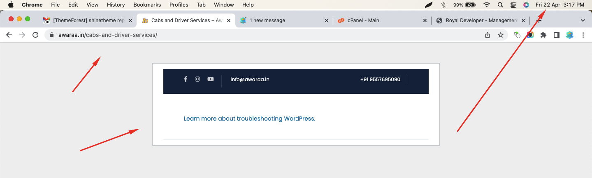Image resolution: width=592 pixels, height=178 pixels.
Task: Show battery status at 99%
Action: click(464, 5)
